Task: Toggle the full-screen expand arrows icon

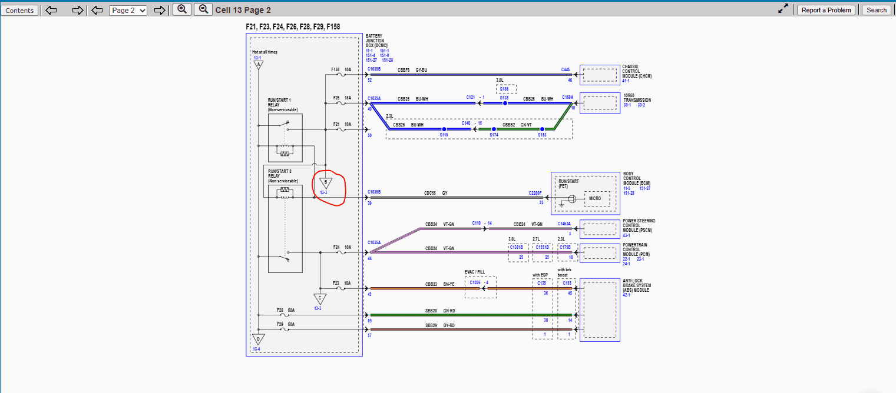Action: pos(783,9)
